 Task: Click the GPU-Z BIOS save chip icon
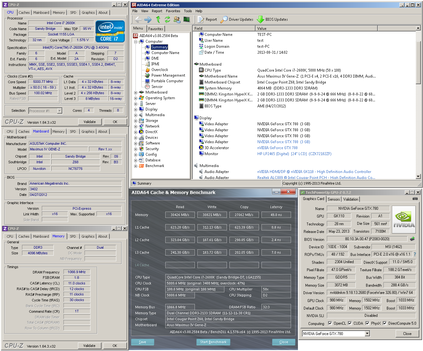pos(412,239)
